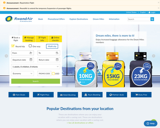
Task: Select the last carousel indicator dot
Action: (x=84, y=82)
